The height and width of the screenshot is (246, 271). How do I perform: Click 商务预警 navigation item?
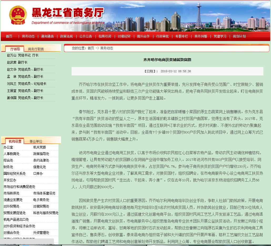point(201,37)
